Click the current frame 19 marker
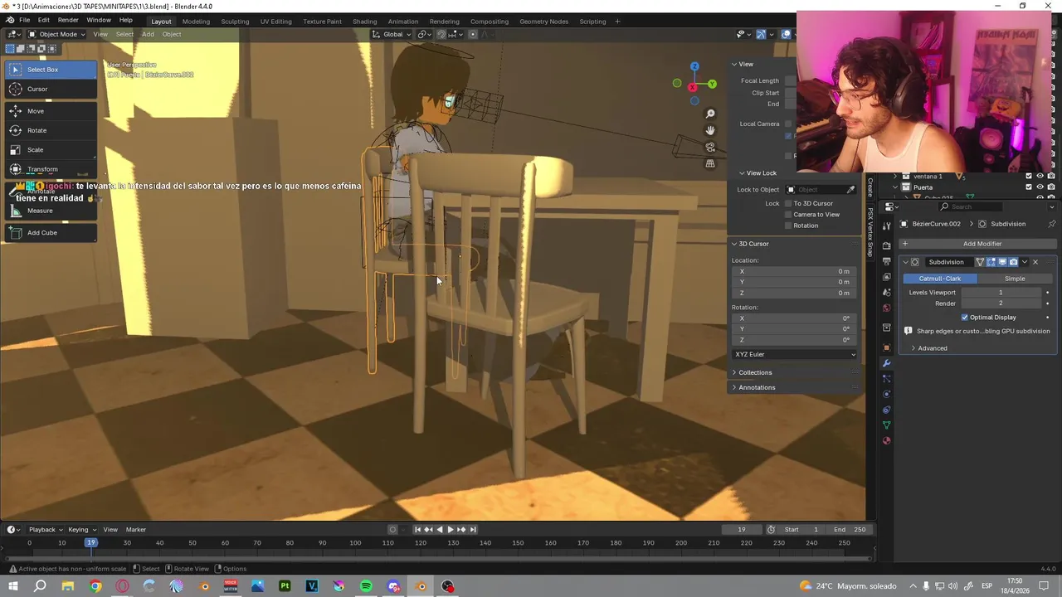 point(91,543)
